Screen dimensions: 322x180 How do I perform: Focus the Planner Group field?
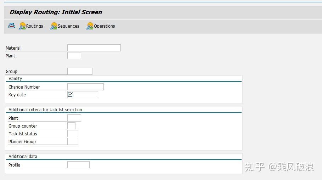(x=73, y=141)
